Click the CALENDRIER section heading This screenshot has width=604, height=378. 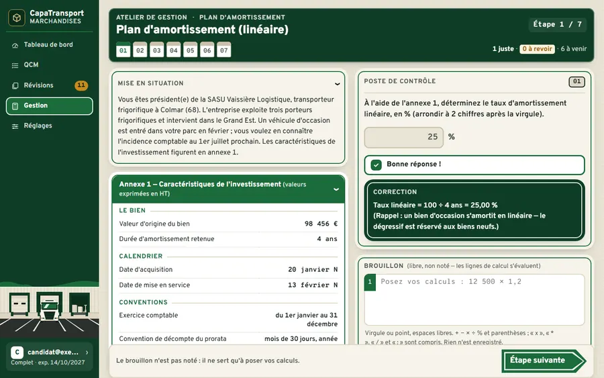click(141, 256)
